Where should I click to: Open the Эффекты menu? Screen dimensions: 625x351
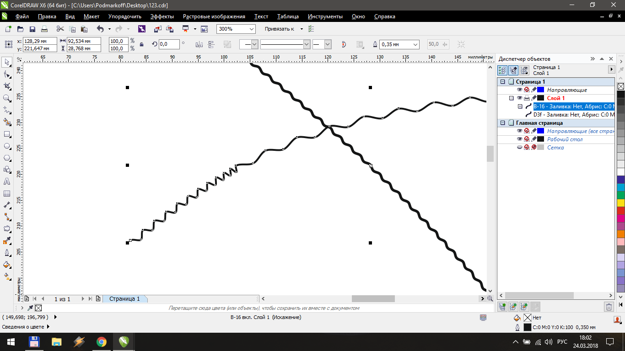(162, 16)
